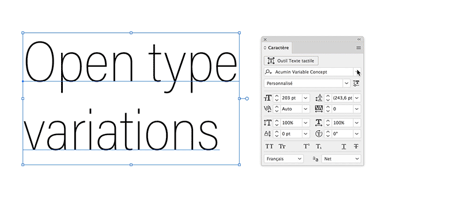Click the font size TT icon
The image size is (461, 207).
[268, 98]
